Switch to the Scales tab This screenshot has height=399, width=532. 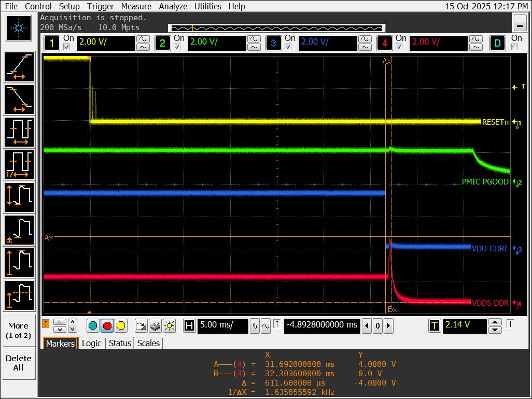[148, 344]
